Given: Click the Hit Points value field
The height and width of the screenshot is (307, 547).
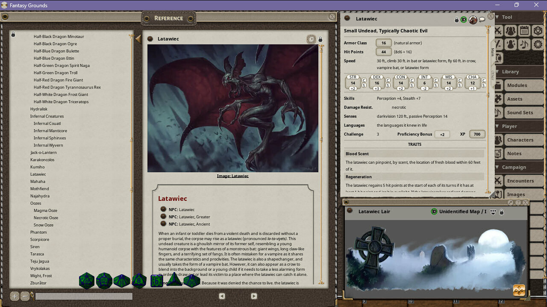Looking at the screenshot, I should pos(383,52).
